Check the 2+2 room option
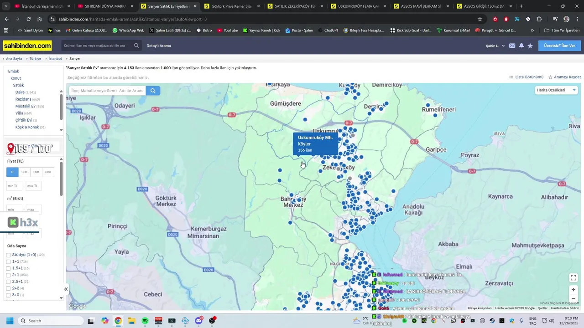 pyautogui.click(x=8, y=288)
